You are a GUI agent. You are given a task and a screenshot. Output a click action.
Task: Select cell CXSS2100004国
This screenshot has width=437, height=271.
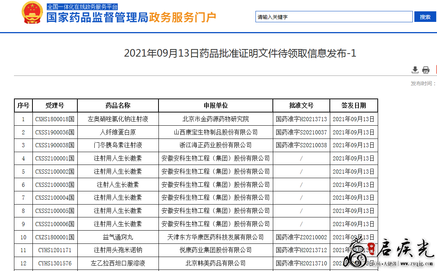tap(55, 198)
